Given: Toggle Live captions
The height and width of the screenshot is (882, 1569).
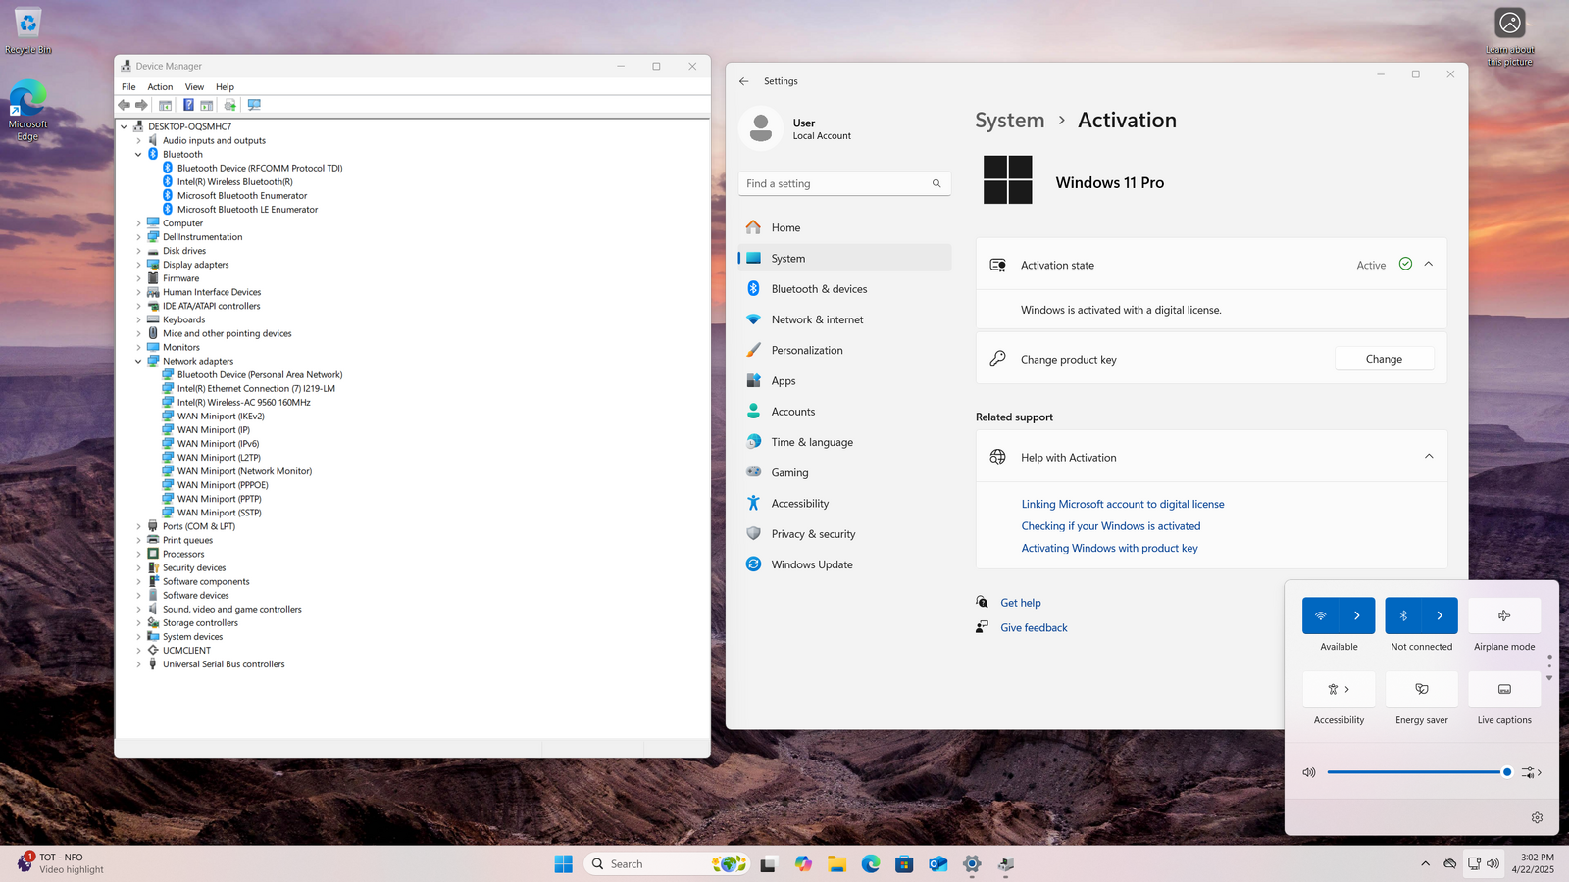Looking at the screenshot, I should pos(1504,689).
